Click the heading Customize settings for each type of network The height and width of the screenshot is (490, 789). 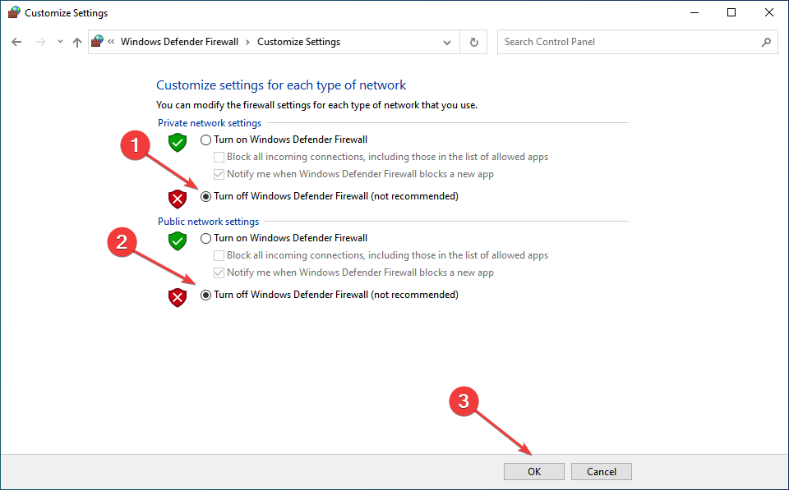(x=281, y=85)
